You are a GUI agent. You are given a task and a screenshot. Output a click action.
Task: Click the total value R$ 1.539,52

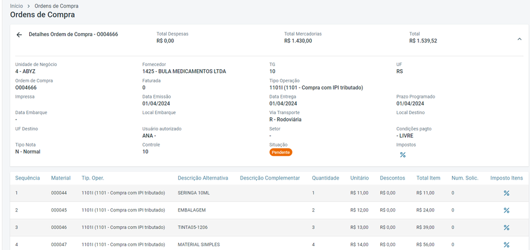coord(423,41)
